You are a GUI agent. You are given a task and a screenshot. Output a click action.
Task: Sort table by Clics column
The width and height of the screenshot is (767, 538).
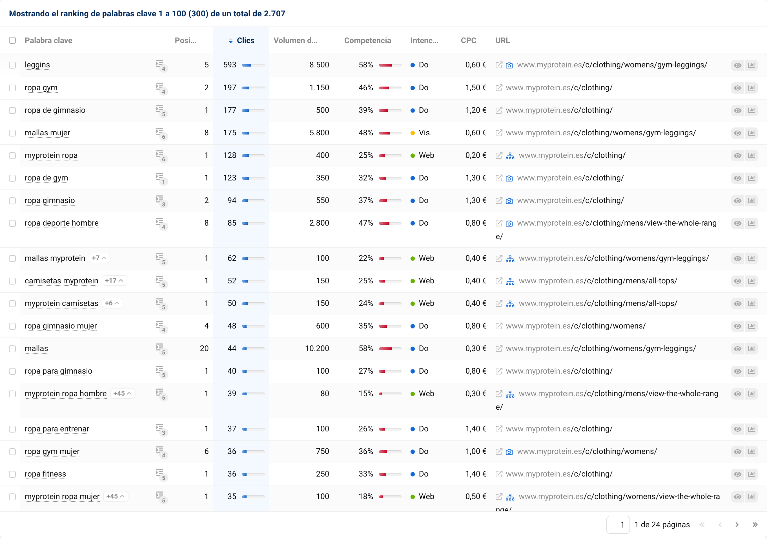tap(245, 40)
